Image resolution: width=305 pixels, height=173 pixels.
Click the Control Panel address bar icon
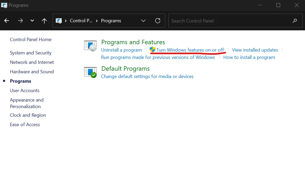59,21
